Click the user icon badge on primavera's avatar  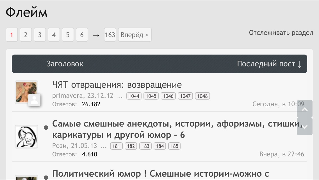[34, 100]
